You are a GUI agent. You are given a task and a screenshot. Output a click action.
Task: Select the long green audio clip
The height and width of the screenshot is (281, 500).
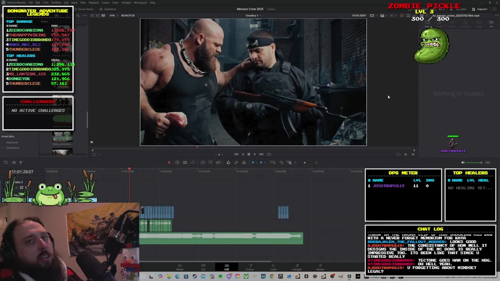[x=221, y=238]
